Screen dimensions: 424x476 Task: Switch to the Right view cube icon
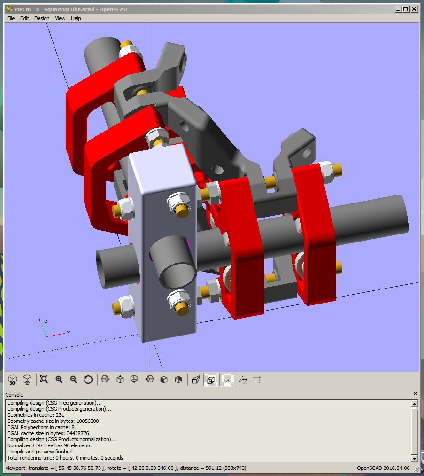click(x=105, y=380)
